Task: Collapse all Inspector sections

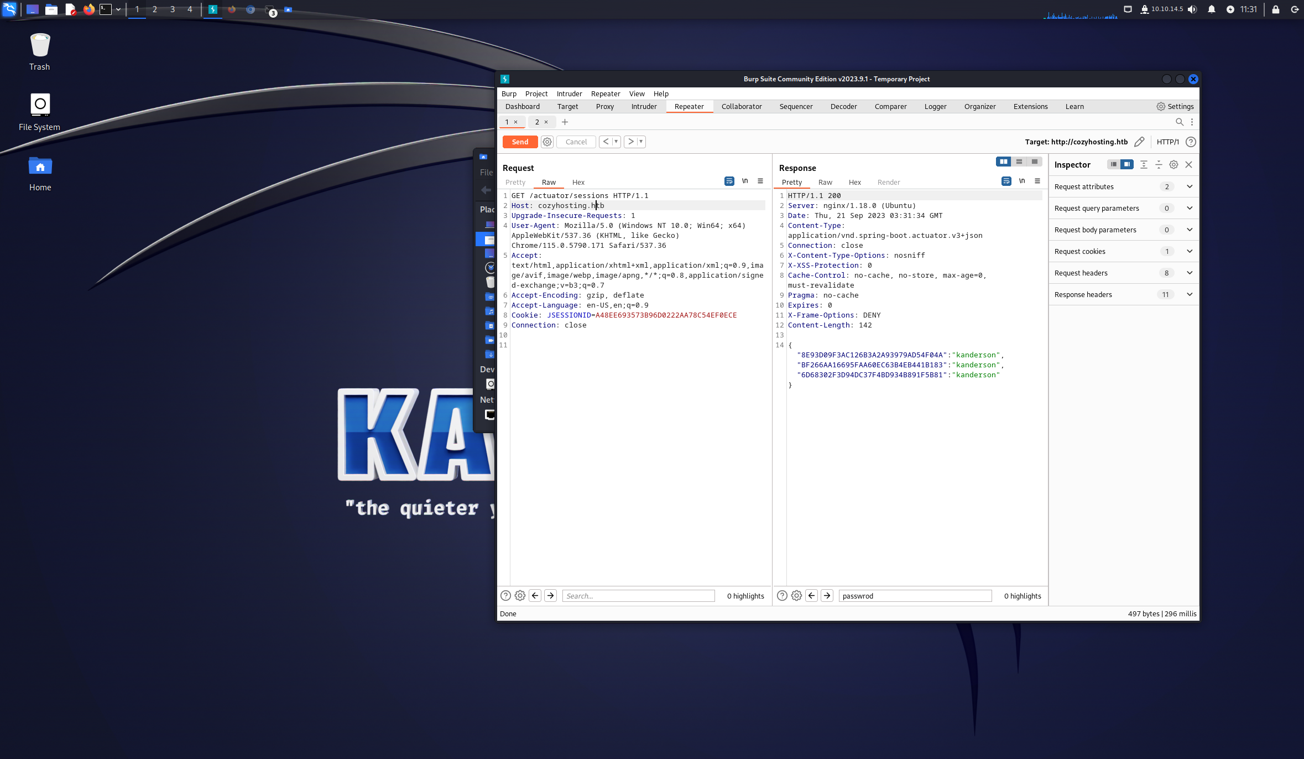Action: [x=1159, y=164]
